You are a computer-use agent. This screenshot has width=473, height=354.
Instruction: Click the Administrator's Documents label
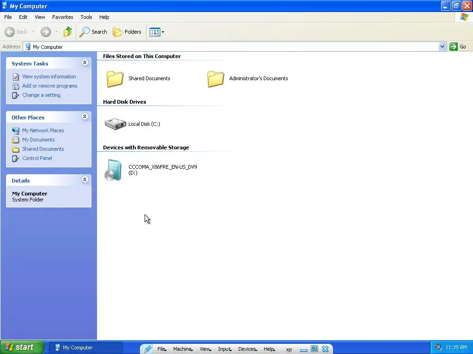coord(259,78)
